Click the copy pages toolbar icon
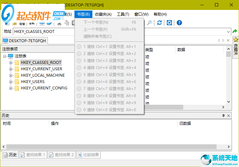The width and height of the screenshot is (239, 167). coord(67,23)
